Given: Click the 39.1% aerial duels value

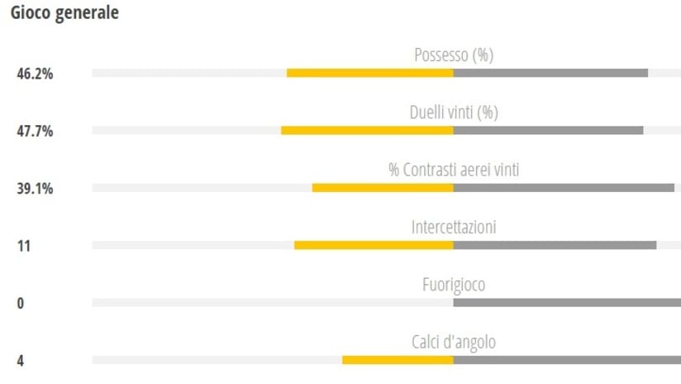Looking at the screenshot, I should (36, 188).
